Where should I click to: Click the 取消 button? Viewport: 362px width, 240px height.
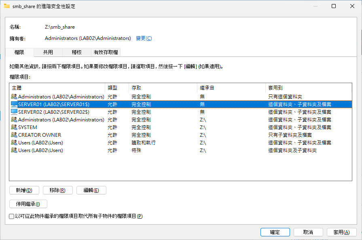308,232
